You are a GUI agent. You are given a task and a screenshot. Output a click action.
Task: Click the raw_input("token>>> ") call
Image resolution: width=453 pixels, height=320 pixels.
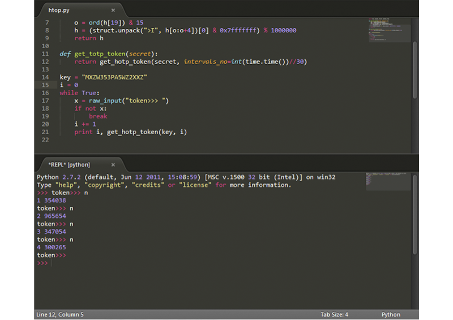[x=129, y=101]
